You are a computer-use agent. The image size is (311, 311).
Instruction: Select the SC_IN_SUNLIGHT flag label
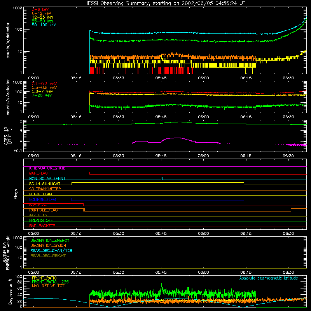tap(45, 183)
